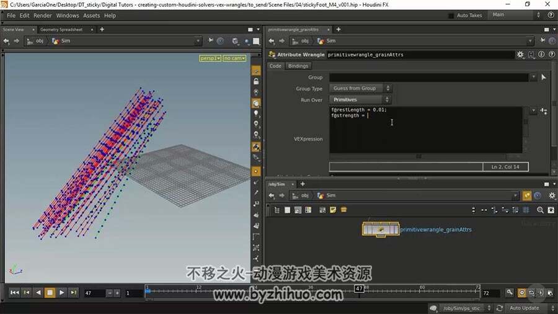This screenshot has width=558, height=314.
Task: Play the timeline forward
Action: (x=61, y=293)
